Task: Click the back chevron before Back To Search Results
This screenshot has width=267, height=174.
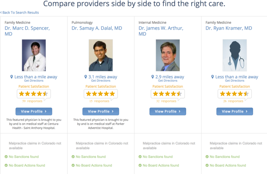Action: pyautogui.click(x=1, y=13)
